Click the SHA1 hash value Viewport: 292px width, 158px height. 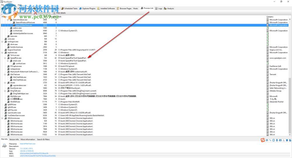(38, 156)
